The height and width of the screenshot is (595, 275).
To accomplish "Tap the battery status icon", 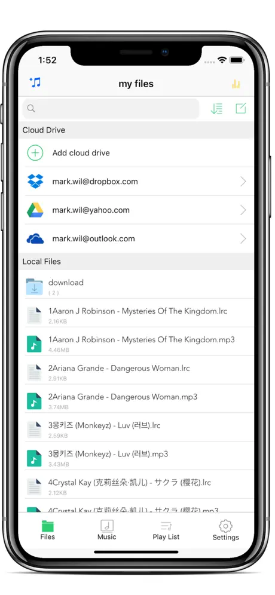I will (237, 60).
